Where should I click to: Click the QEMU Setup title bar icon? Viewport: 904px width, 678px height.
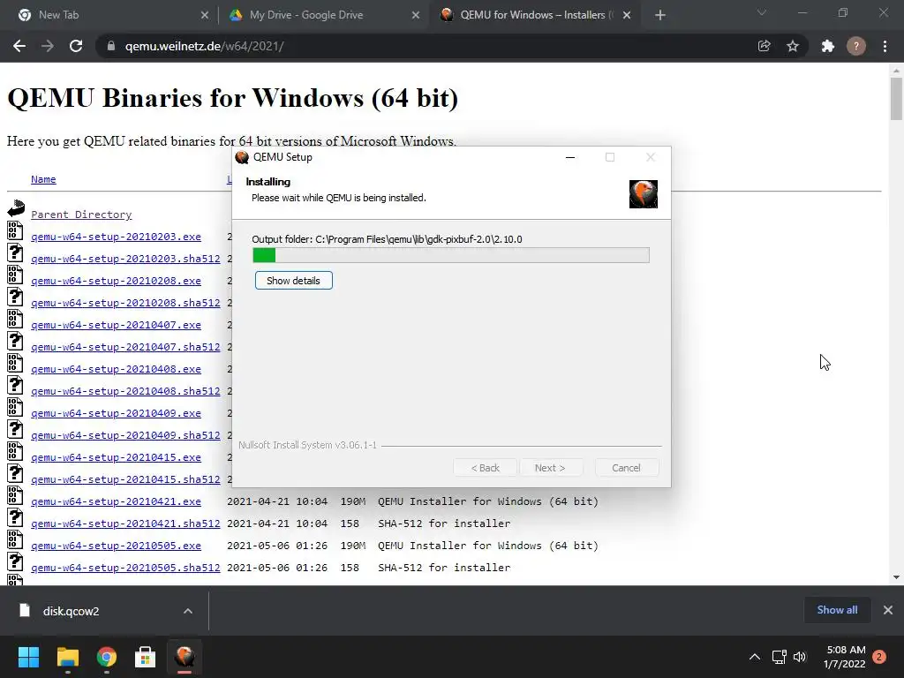click(242, 157)
